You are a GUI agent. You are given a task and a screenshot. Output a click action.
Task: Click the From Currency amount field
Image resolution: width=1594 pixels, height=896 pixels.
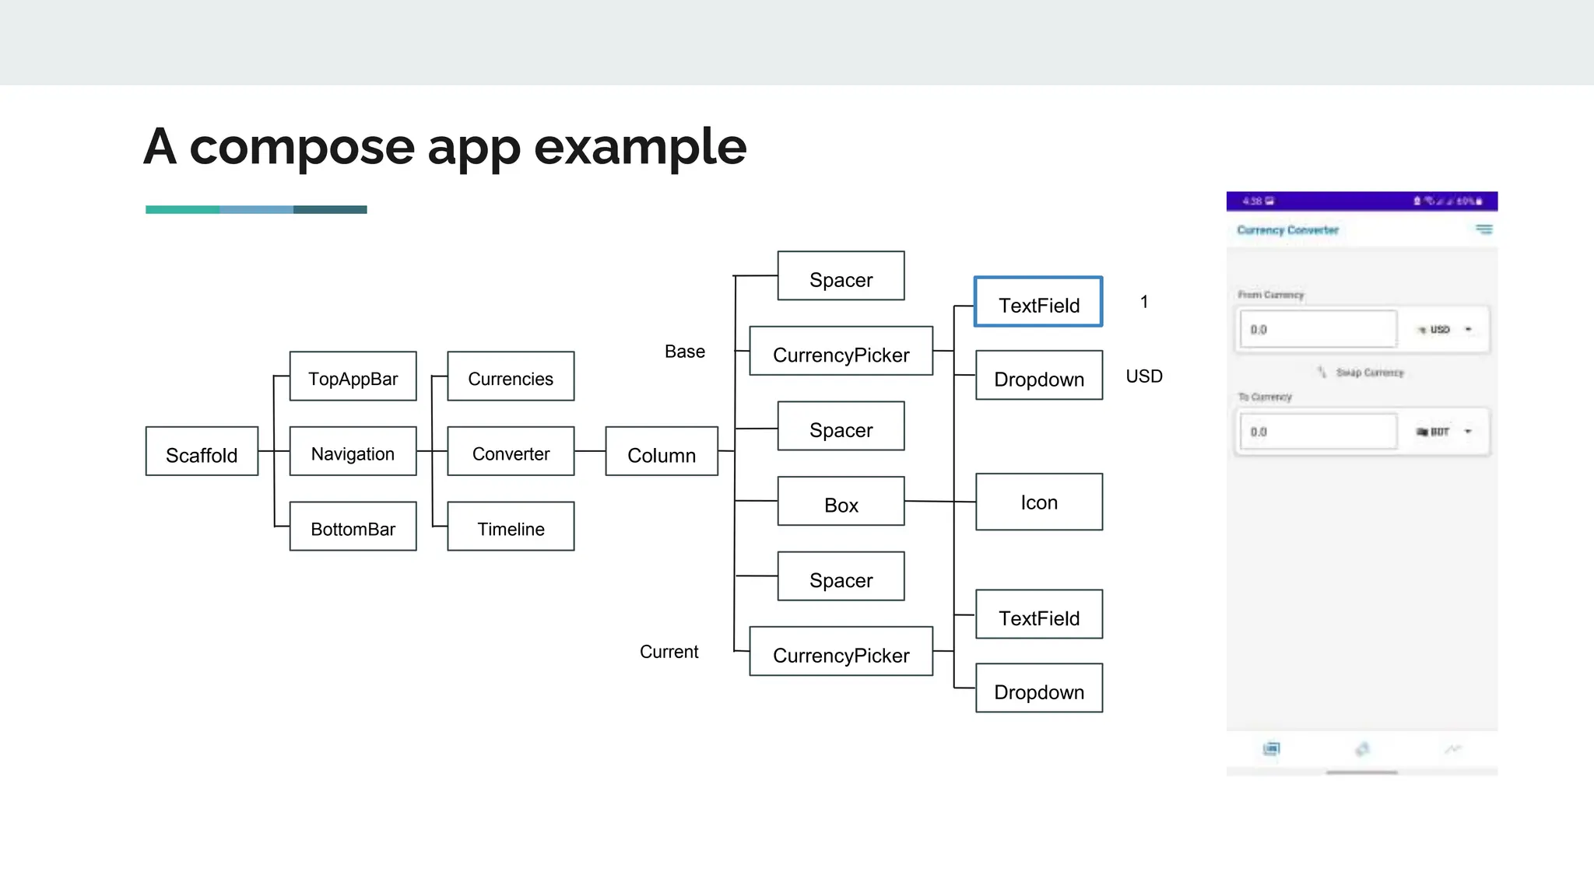click(x=1318, y=330)
